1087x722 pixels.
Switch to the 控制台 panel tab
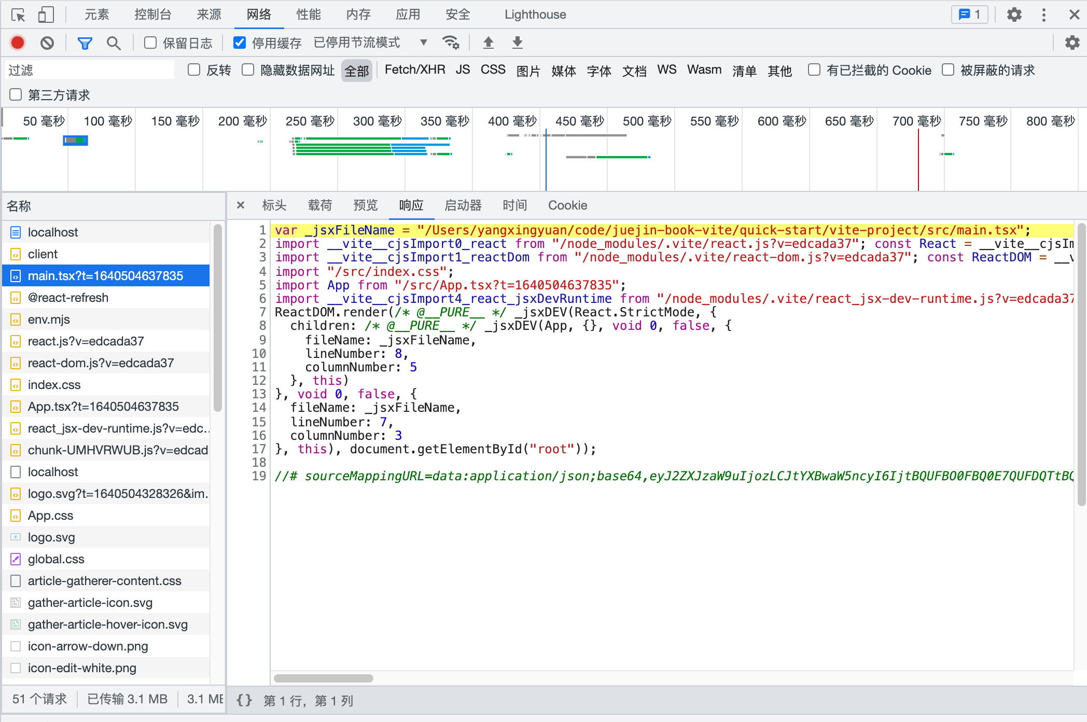152,15
